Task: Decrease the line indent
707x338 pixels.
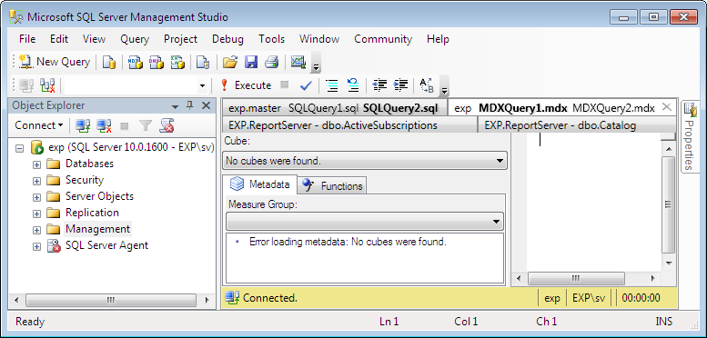Action: coord(379,85)
